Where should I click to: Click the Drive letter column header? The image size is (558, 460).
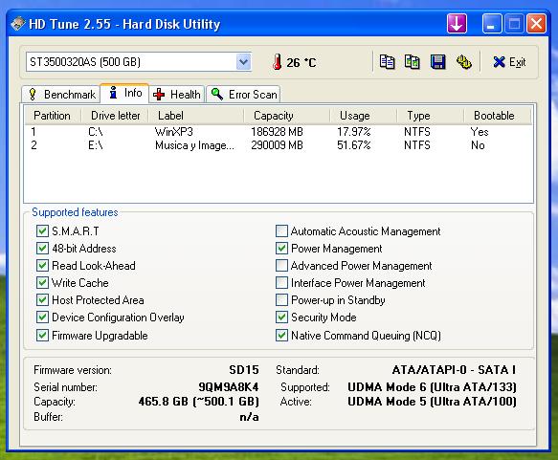pyautogui.click(x=115, y=116)
